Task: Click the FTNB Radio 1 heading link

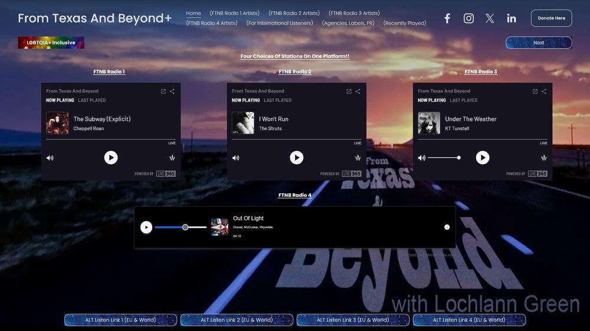Action: [x=109, y=71]
